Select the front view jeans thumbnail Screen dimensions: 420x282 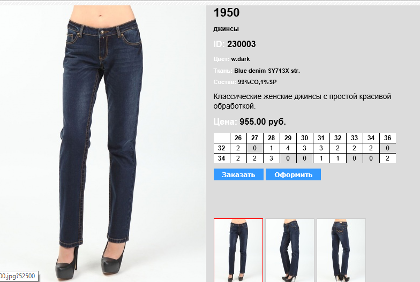coord(238,250)
